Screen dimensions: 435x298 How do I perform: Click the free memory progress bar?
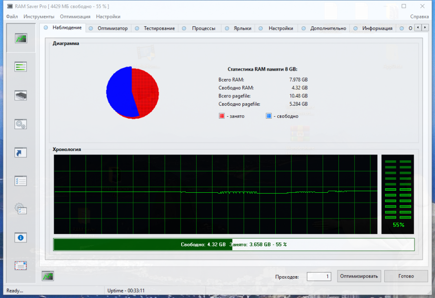click(234, 244)
